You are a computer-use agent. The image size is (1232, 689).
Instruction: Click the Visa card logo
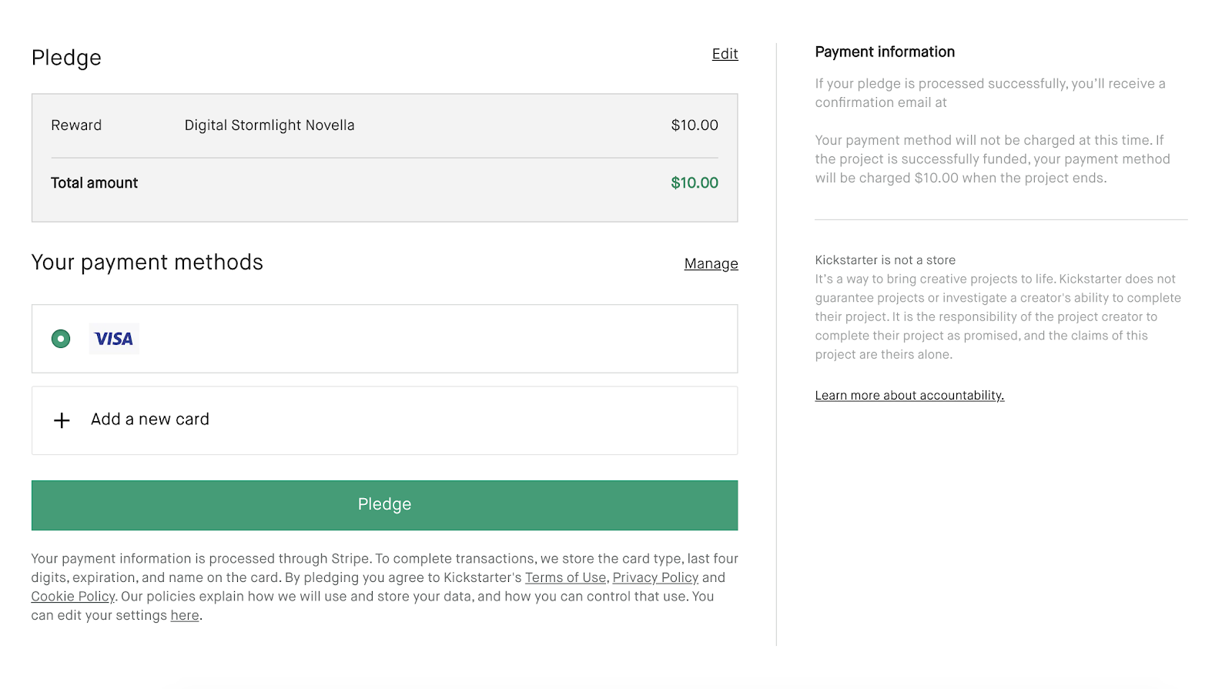click(x=114, y=339)
